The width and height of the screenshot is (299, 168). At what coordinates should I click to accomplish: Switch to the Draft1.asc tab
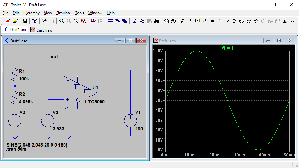(15, 30)
